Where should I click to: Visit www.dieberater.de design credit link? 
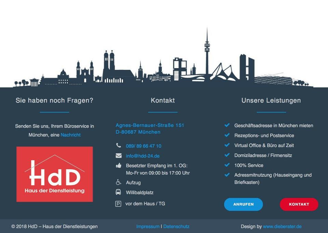pos(282,227)
